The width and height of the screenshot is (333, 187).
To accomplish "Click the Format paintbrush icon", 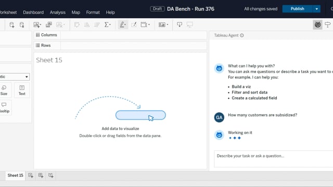I will (x=134, y=25).
